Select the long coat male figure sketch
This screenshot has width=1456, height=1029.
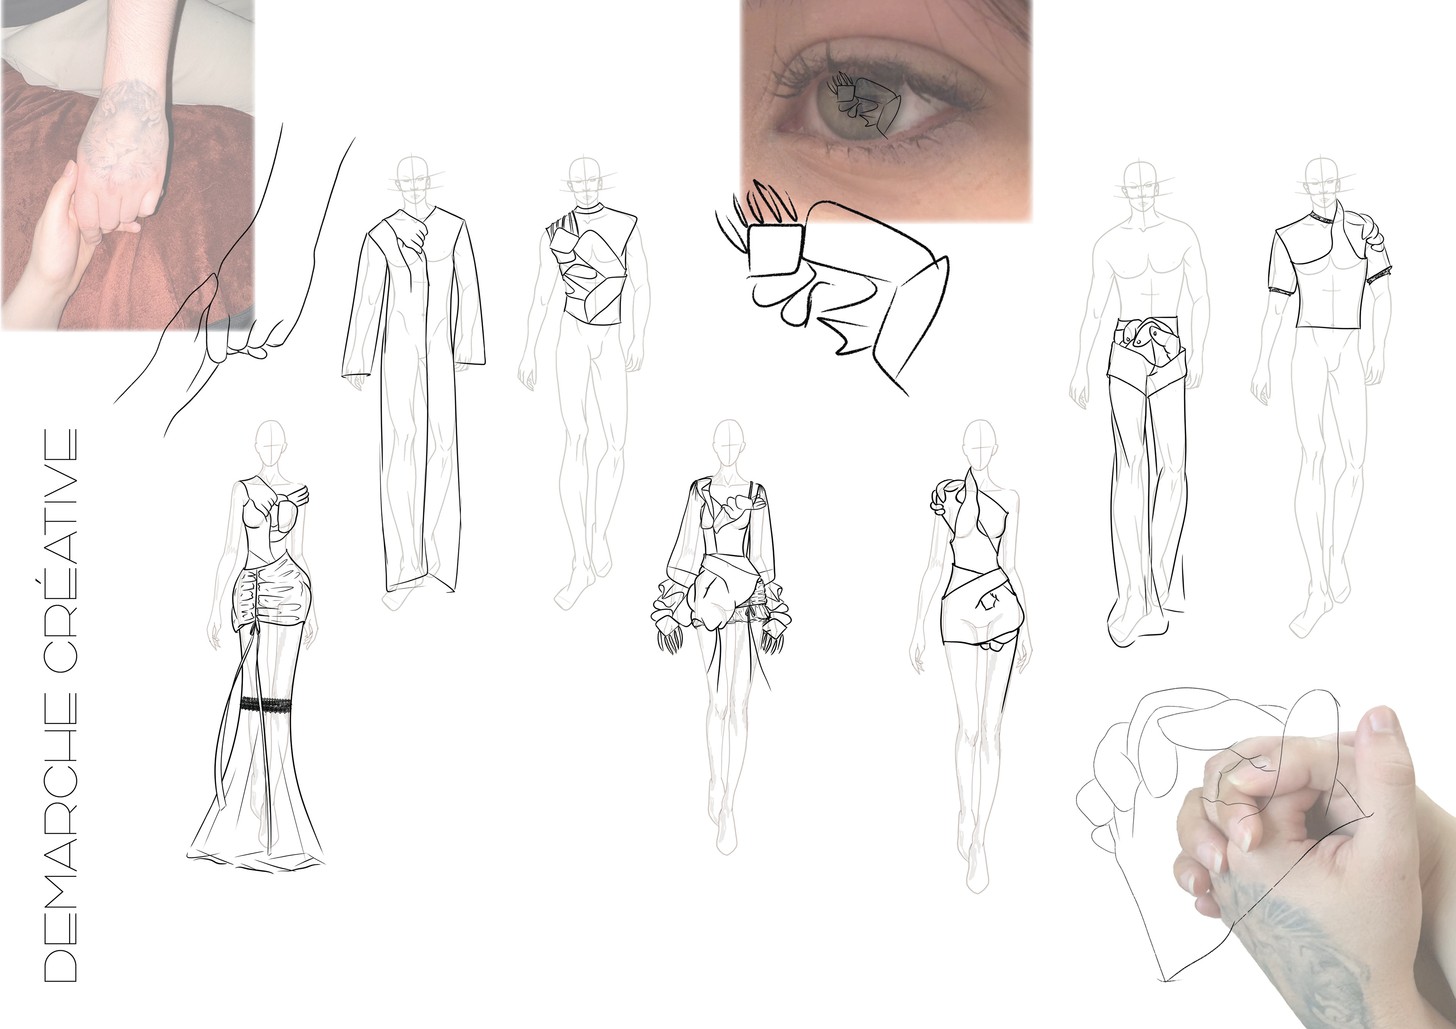[414, 381]
